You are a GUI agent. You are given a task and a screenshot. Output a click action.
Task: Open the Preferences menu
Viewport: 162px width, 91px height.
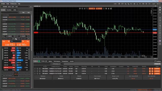(13, 4)
